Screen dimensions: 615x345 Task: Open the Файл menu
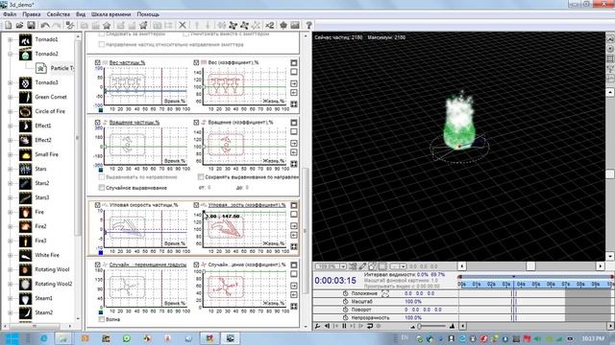click(10, 14)
